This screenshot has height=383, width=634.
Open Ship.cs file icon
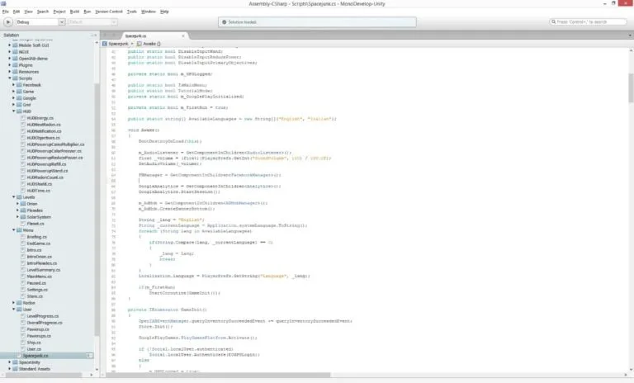(23, 343)
